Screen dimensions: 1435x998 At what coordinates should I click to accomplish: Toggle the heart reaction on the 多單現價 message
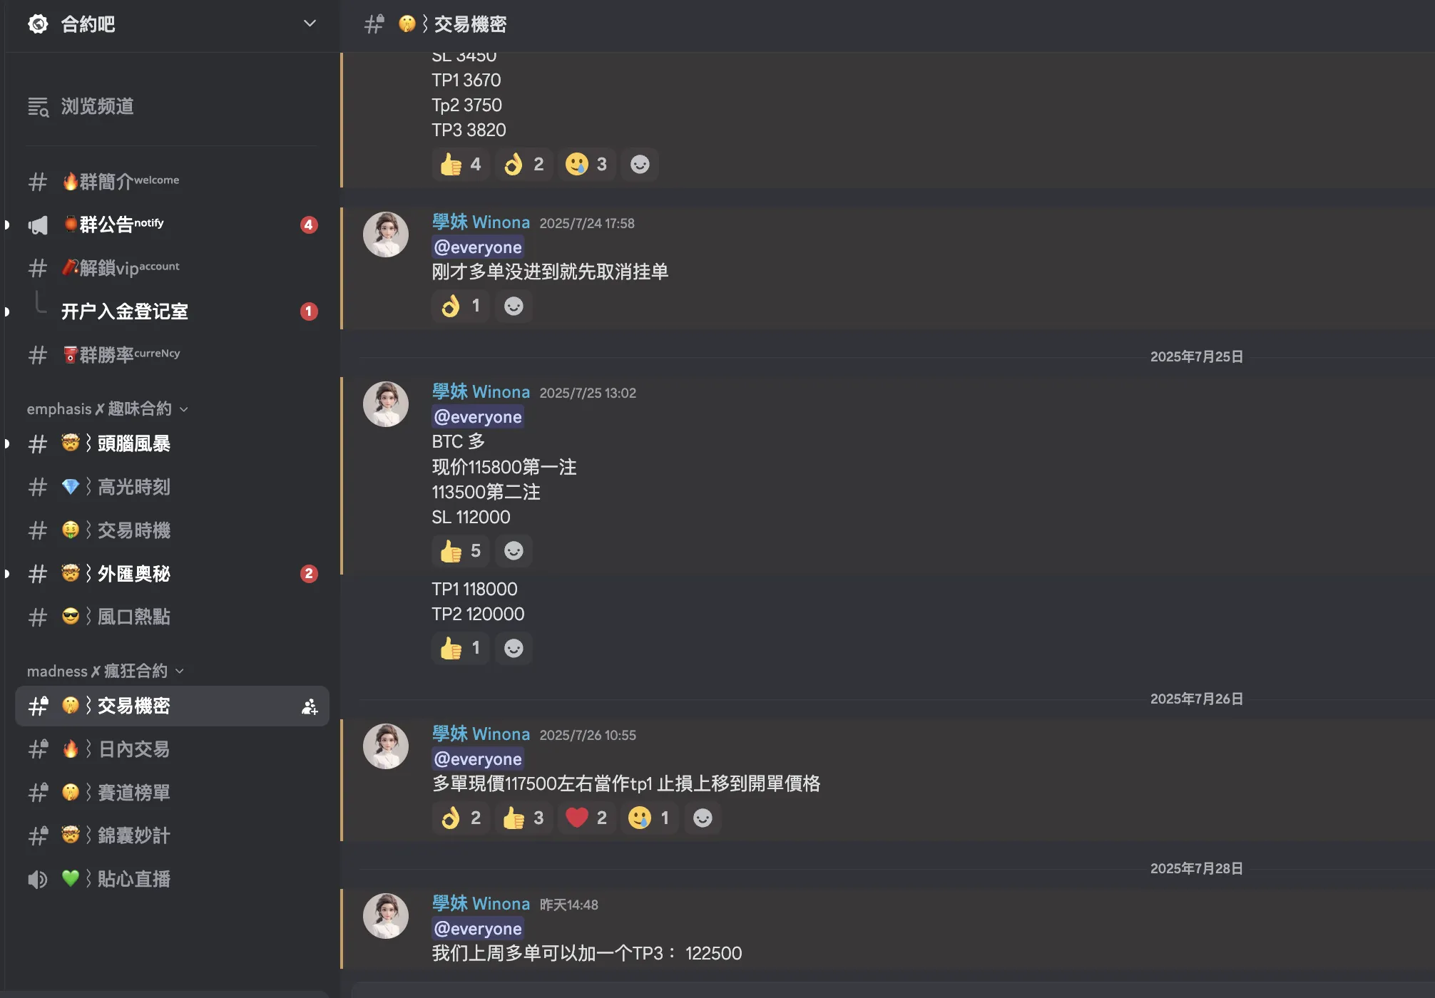[x=586, y=818]
